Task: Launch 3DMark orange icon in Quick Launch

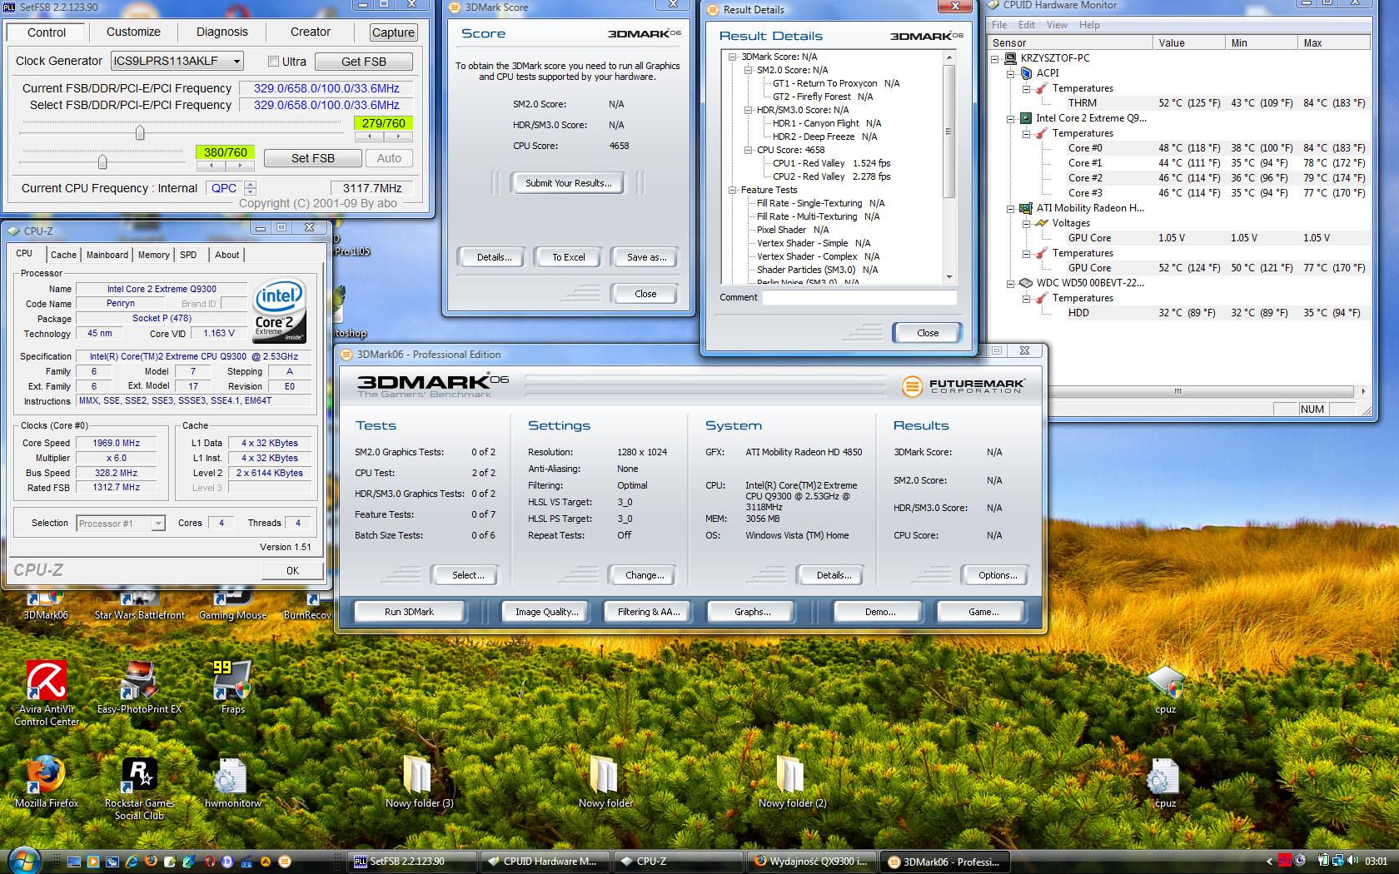Action: point(285,862)
